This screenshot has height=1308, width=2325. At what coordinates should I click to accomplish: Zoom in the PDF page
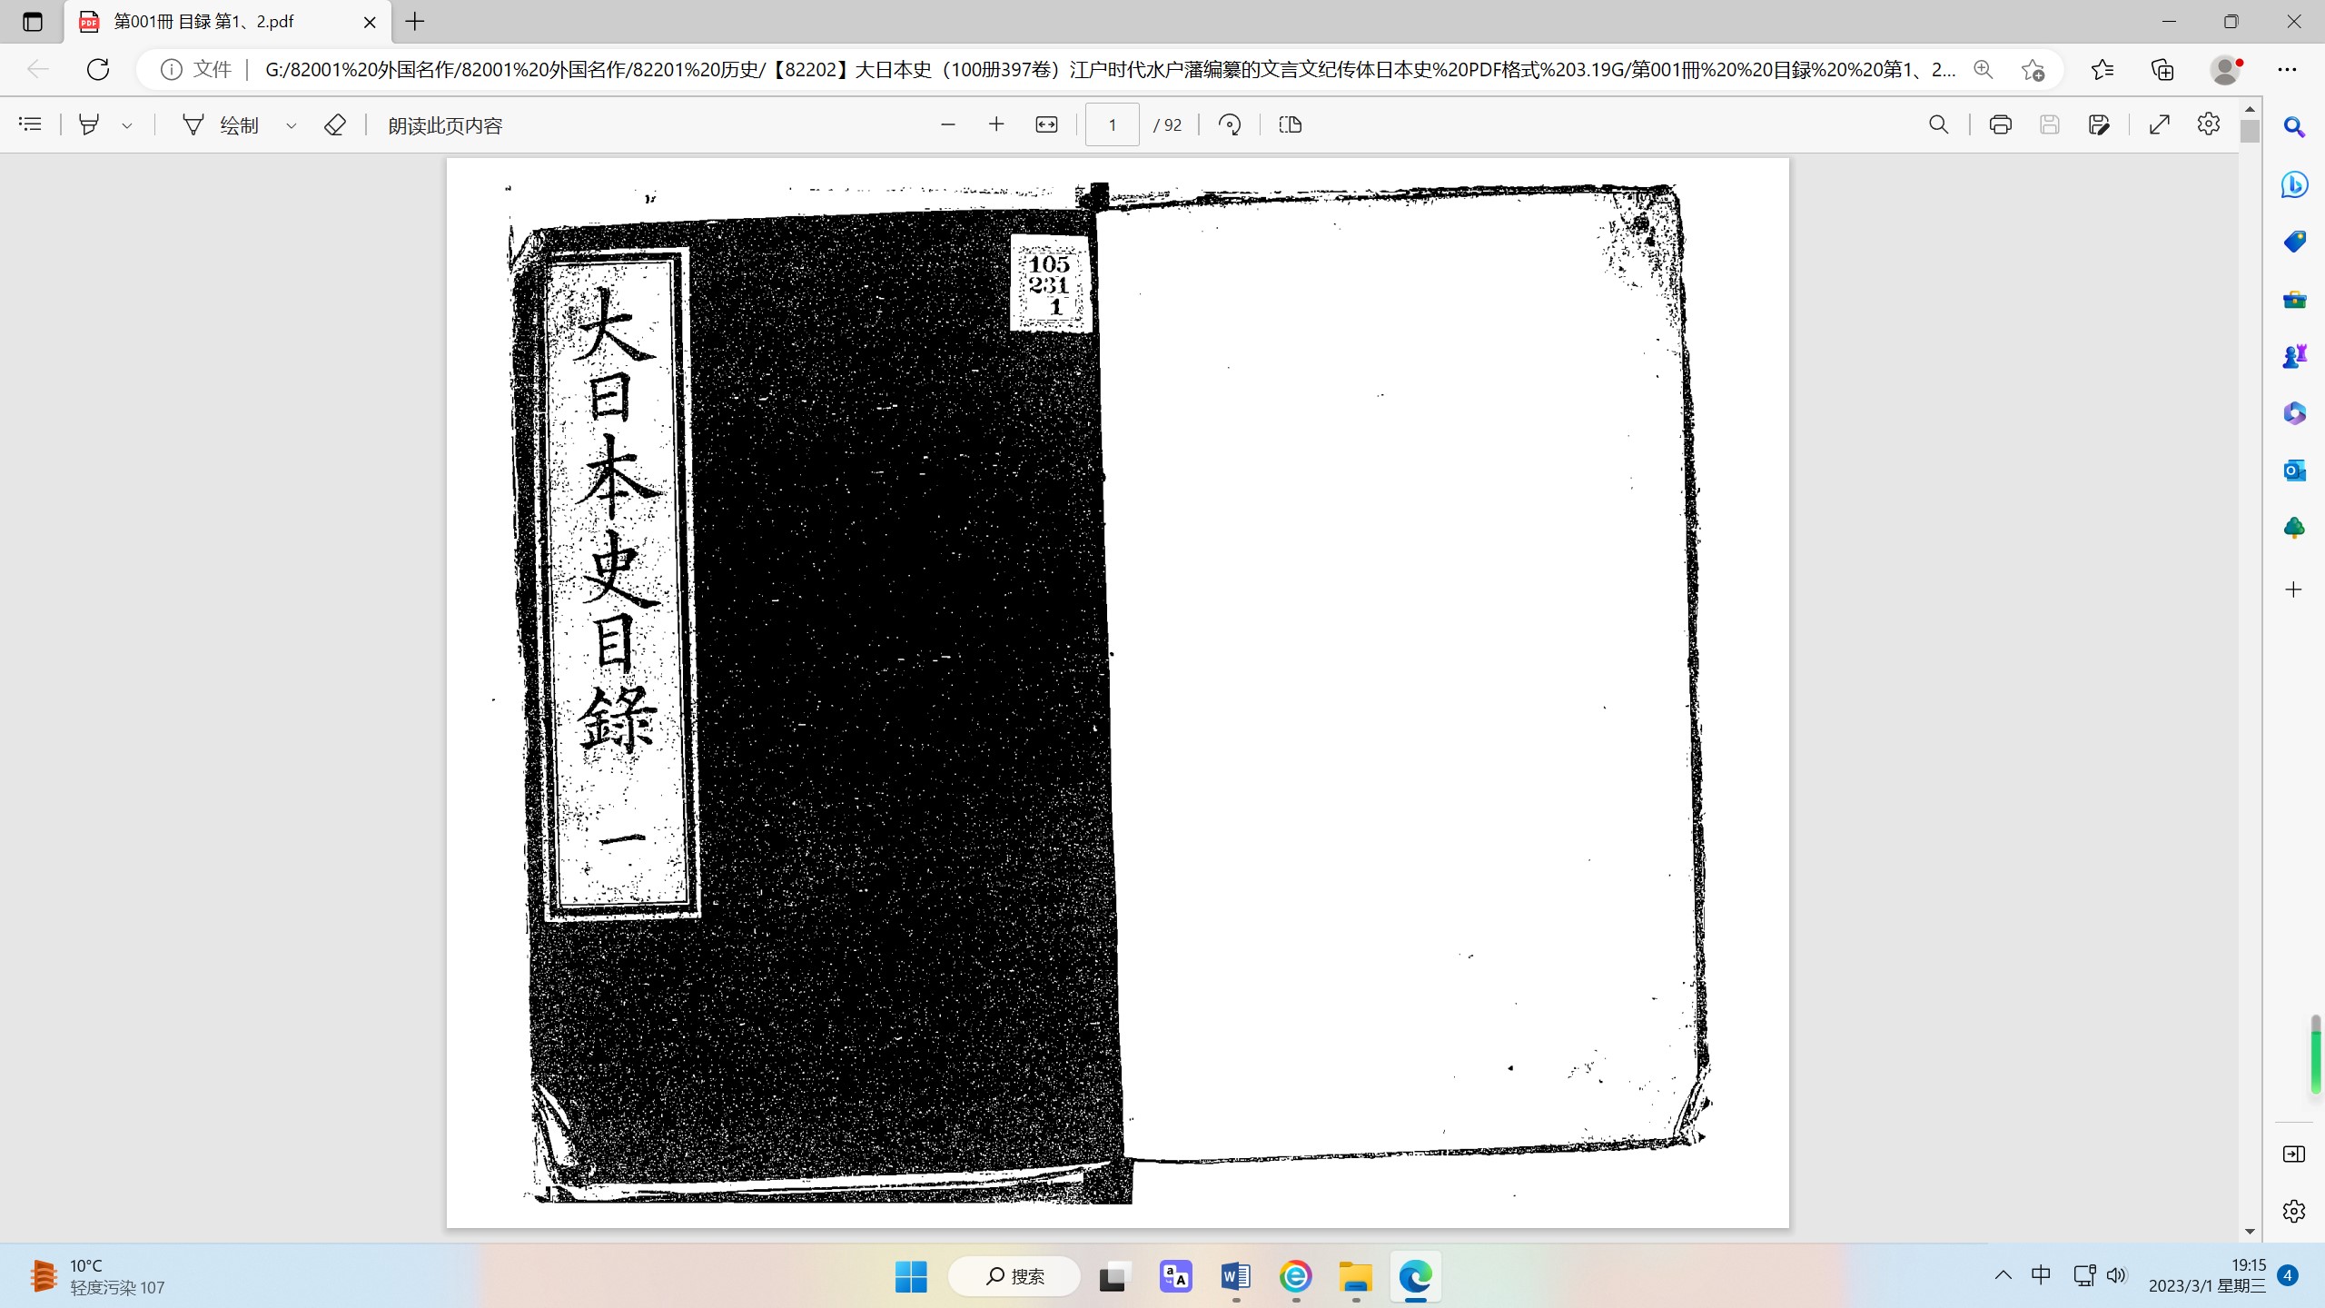coord(996,124)
